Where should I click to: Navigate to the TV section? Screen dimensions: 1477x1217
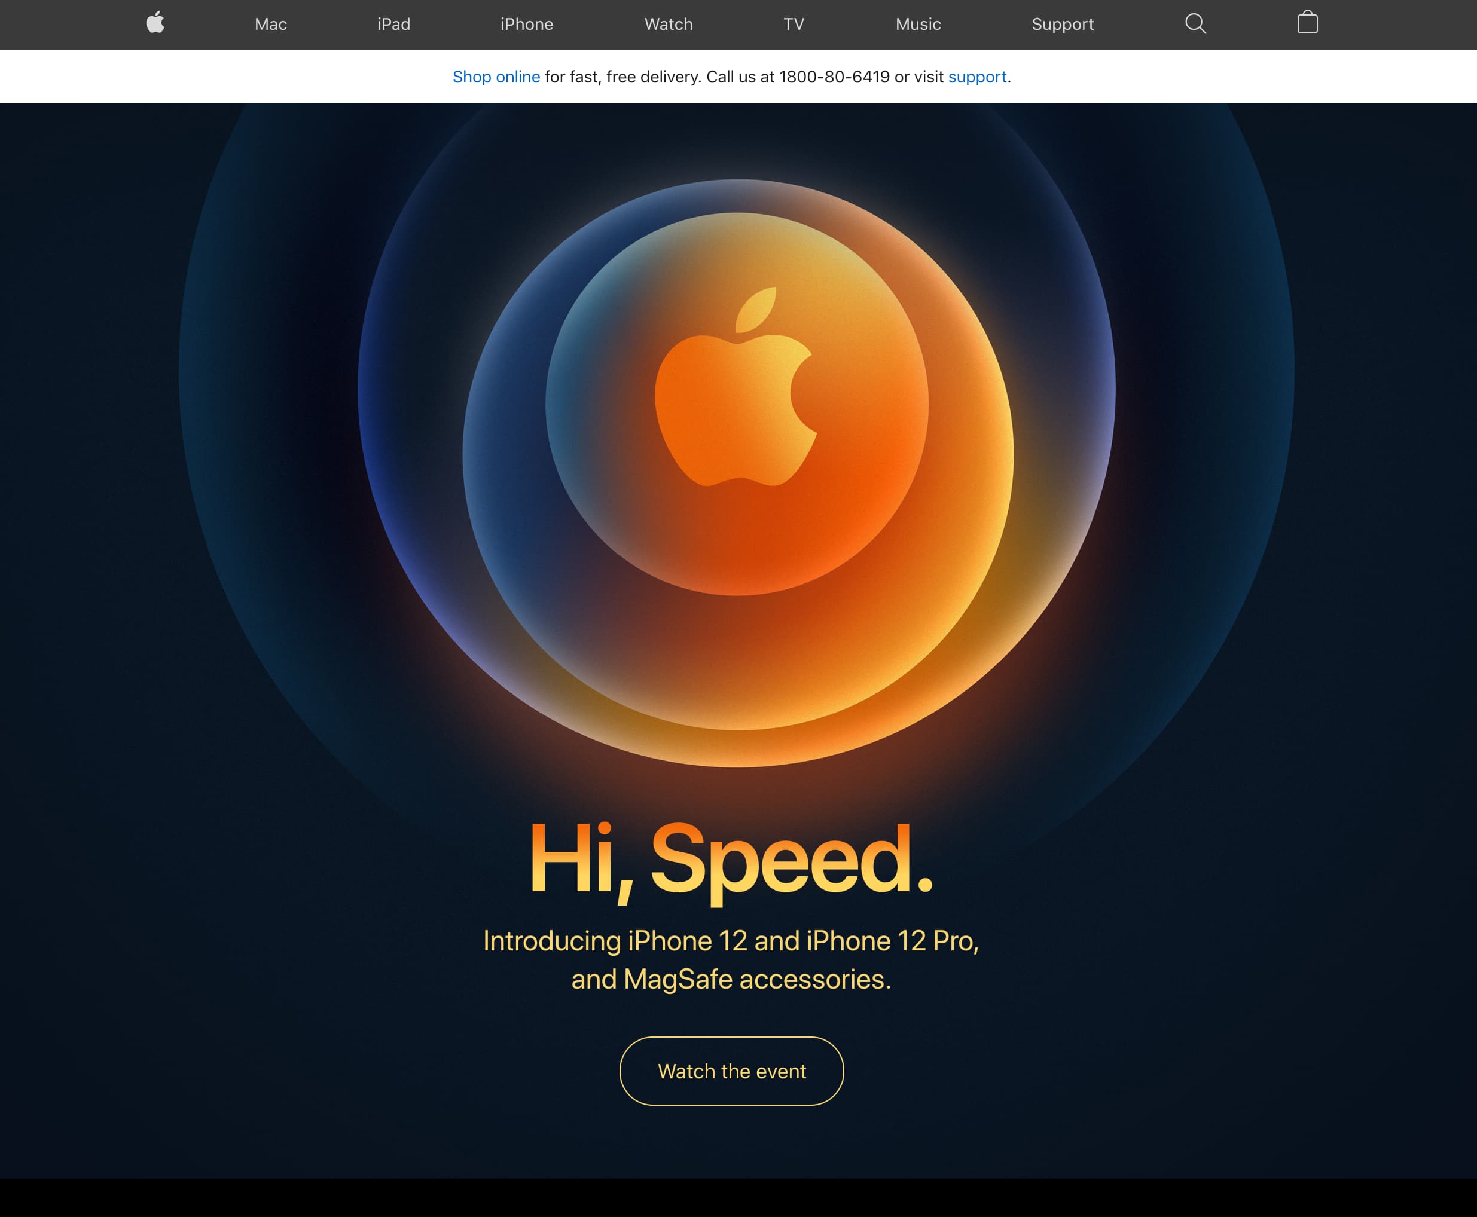(793, 25)
